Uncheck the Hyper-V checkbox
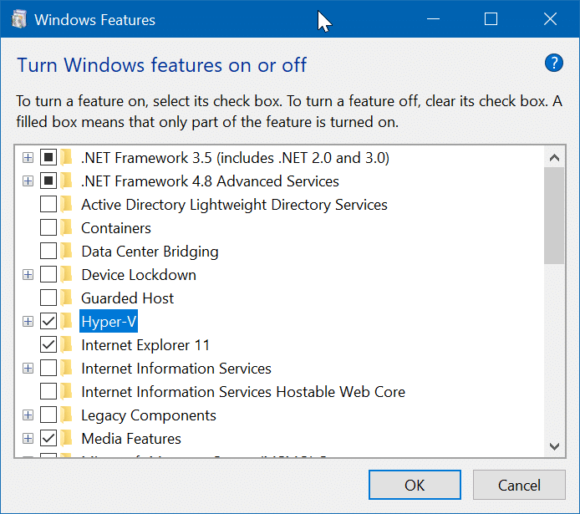 coord(48,321)
